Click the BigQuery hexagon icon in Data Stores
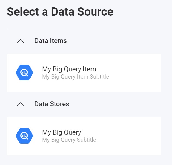This screenshot has height=165, width=172. click(24, 136)
